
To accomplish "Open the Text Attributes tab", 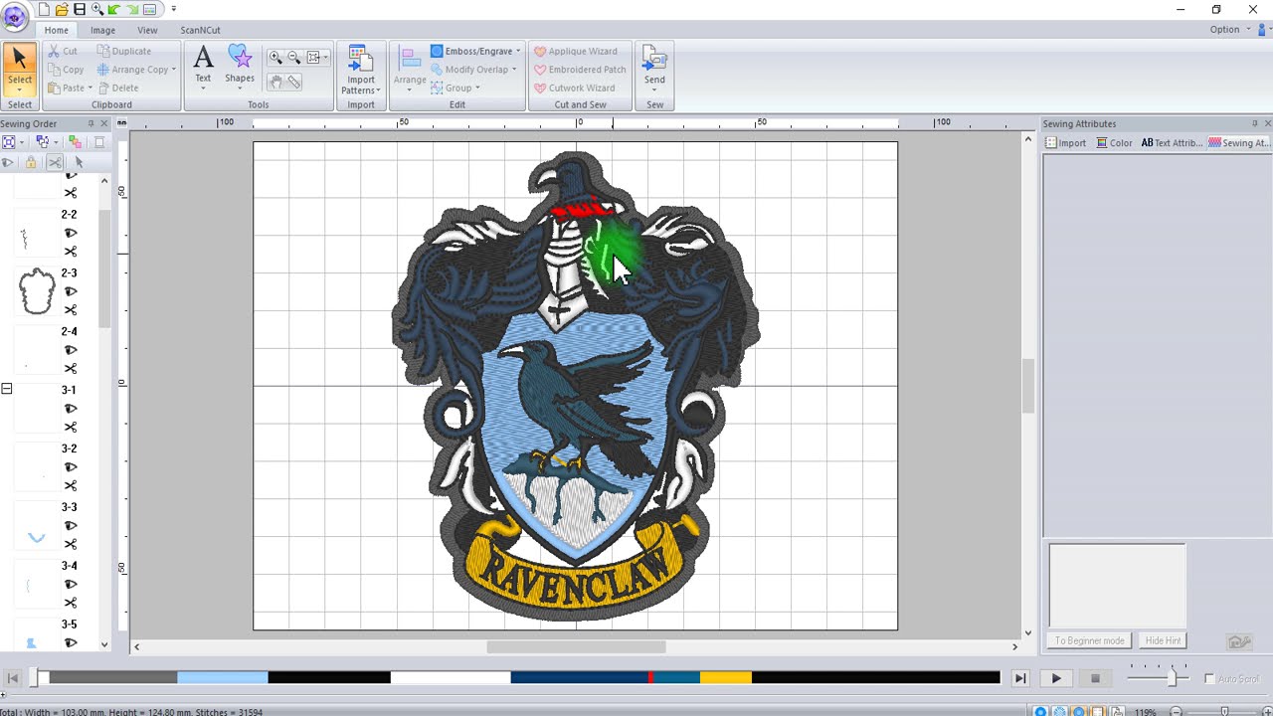I will coord(1172,143).
